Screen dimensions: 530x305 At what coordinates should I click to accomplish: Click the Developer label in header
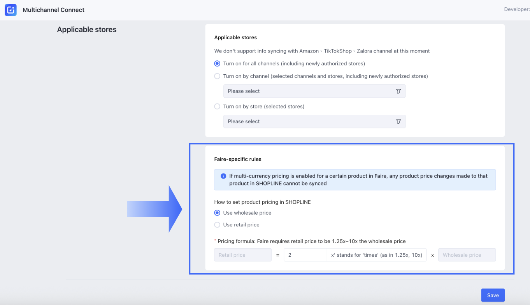pyautogui.click(x=516, y=9)
